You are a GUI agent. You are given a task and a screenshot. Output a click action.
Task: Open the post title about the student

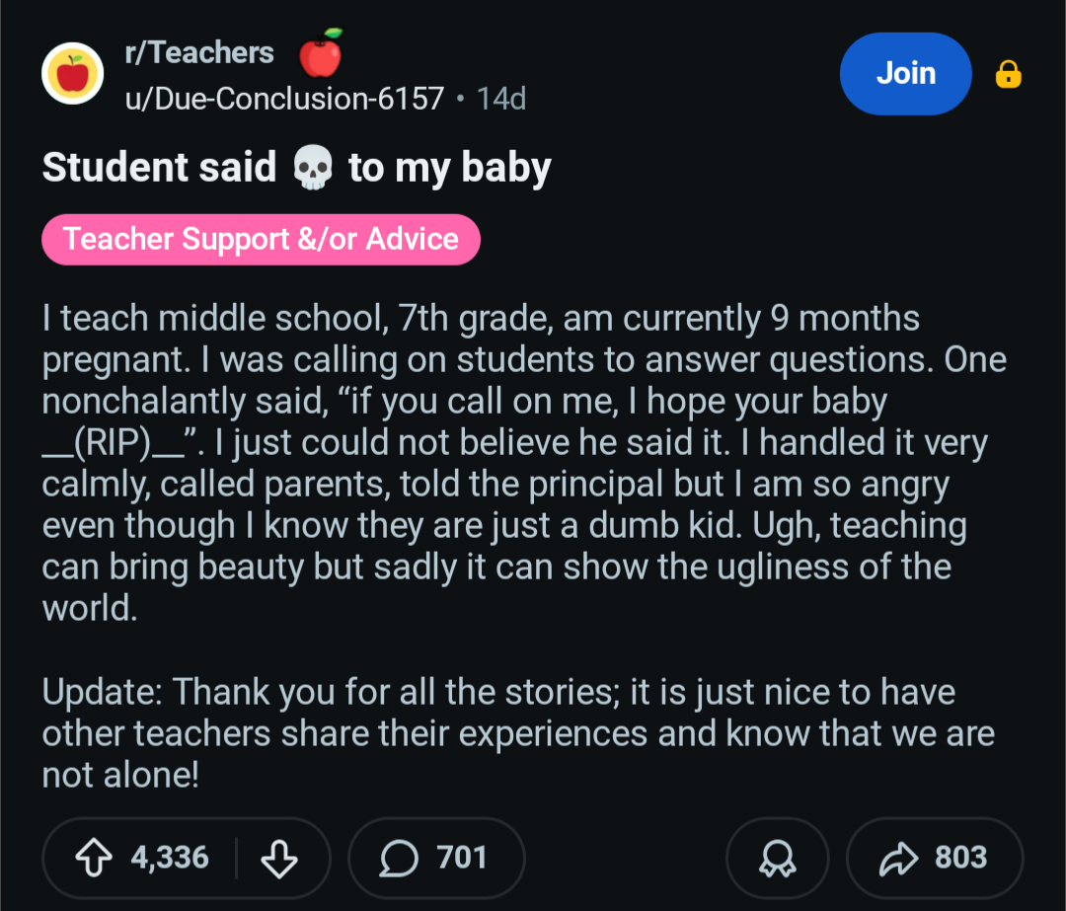point(296,168)
